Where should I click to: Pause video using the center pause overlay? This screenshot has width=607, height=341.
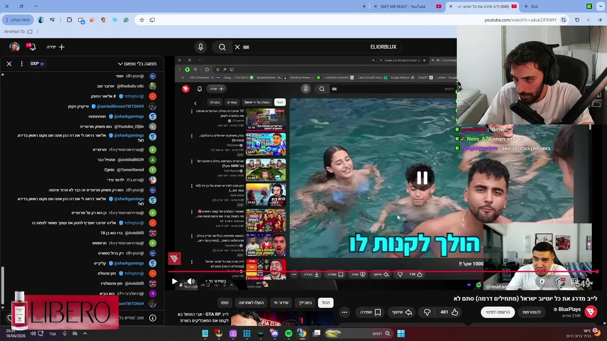point(422,178)
